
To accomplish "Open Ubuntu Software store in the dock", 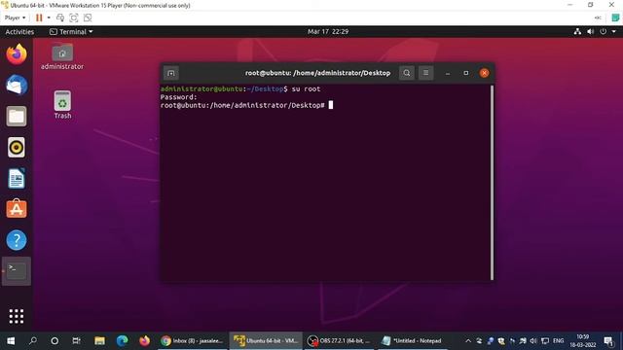I will click(x=17, y=209).
